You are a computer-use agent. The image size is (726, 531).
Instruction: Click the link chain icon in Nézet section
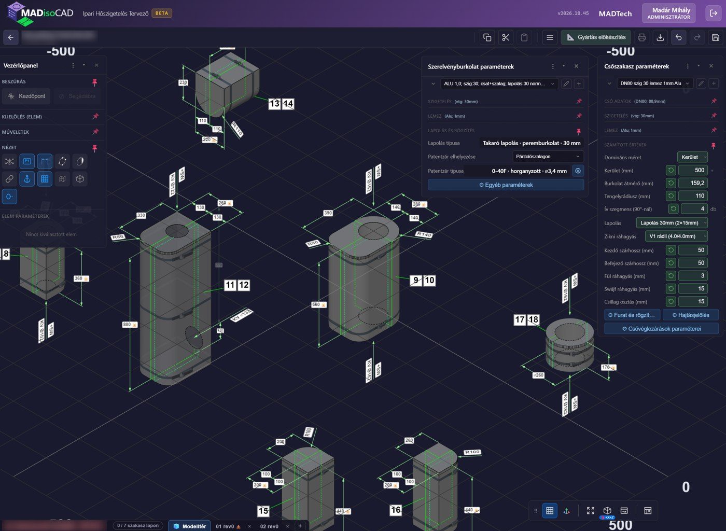pos(9,179)
